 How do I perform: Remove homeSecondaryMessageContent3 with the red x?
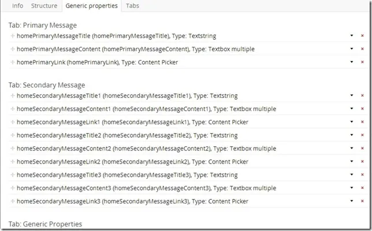click(362, 188)
